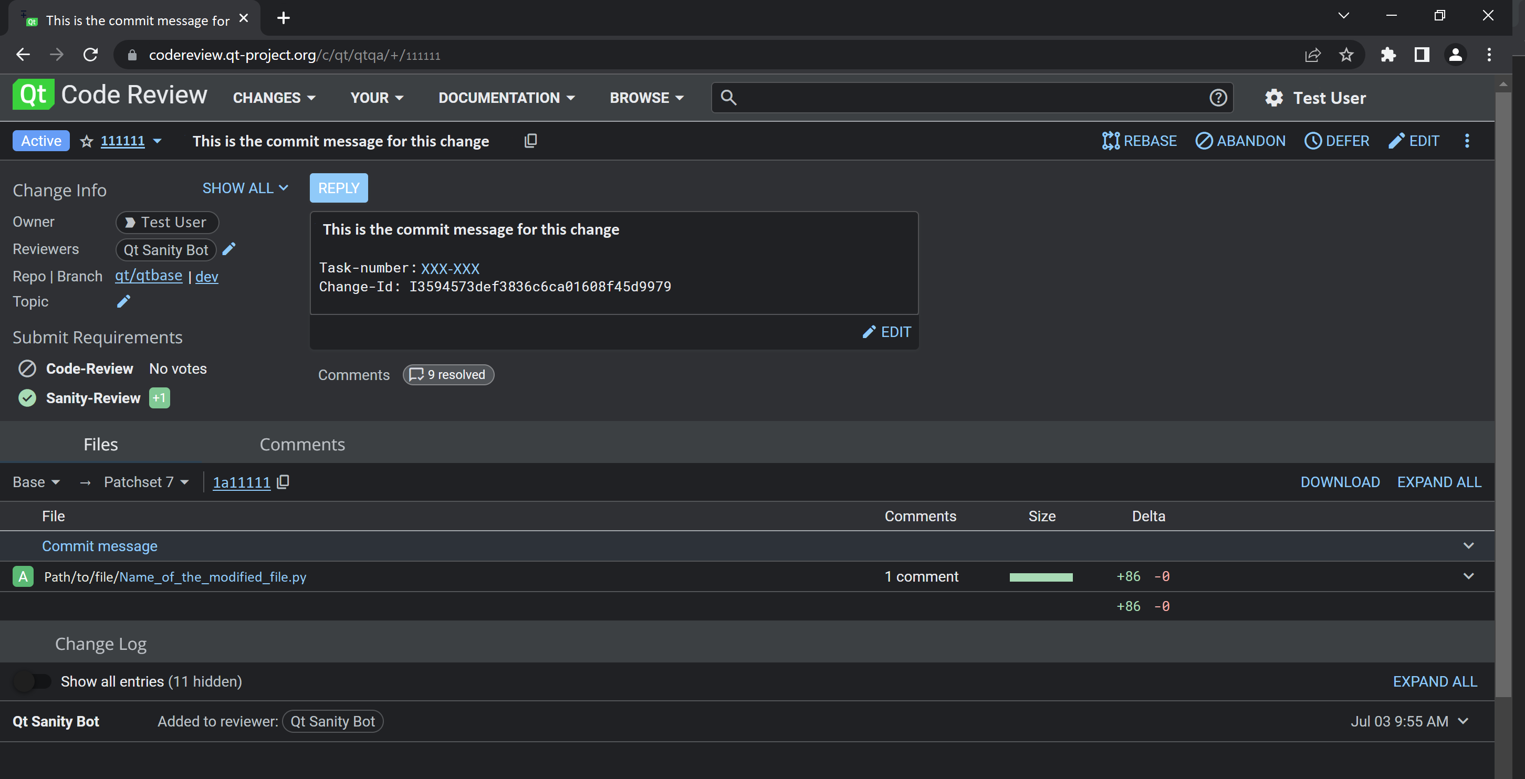Edit the reviewers list pencil
The image size is (1525, 779).
point(229,249)
